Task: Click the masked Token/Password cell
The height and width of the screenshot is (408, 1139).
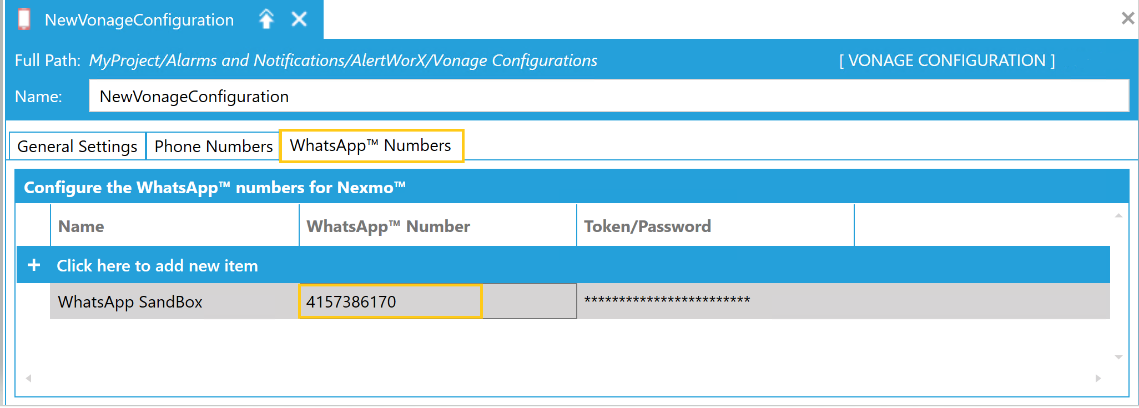Action: point(843,301)
